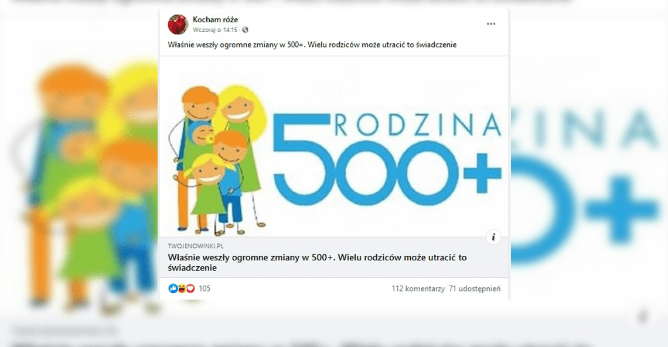This screenshot has height=347, width=668.
Task: Click the red Love heart reaction icon
Action: (x=190, y=288)
